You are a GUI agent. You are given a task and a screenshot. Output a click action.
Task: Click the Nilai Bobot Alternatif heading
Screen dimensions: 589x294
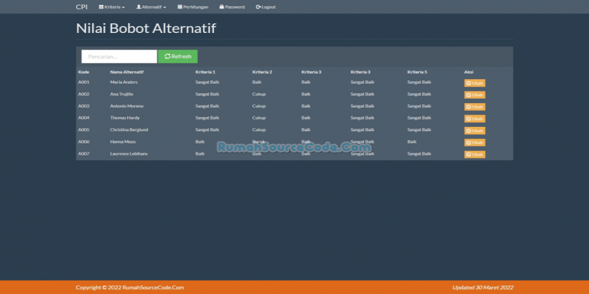(x=146, y=28)
